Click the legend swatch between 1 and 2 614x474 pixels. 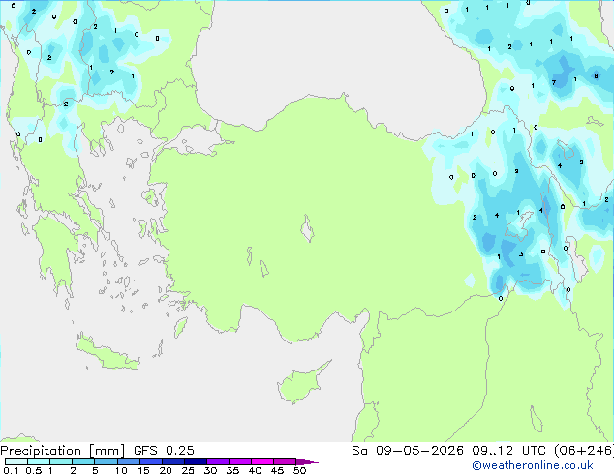pyautogui.click(x=61, y=461)
